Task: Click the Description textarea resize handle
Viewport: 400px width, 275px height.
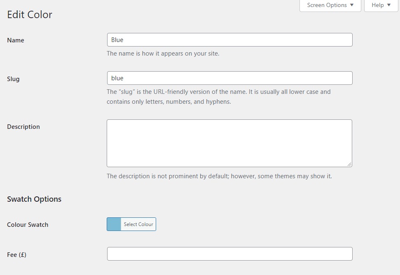Action: tap(350, 164)
